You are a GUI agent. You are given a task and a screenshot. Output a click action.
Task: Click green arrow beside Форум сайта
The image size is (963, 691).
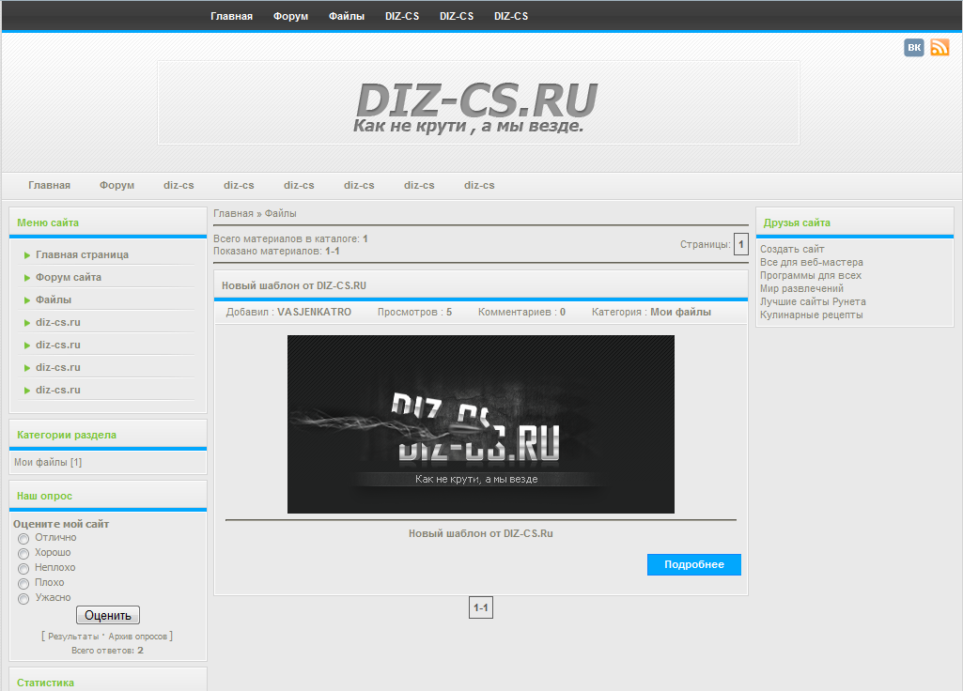27,278
